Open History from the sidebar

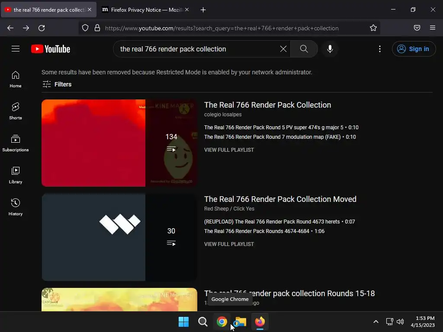click(16, 207)
